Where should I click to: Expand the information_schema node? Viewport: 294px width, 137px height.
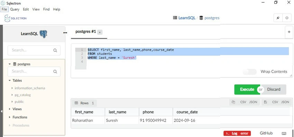[x=12, y=88]
